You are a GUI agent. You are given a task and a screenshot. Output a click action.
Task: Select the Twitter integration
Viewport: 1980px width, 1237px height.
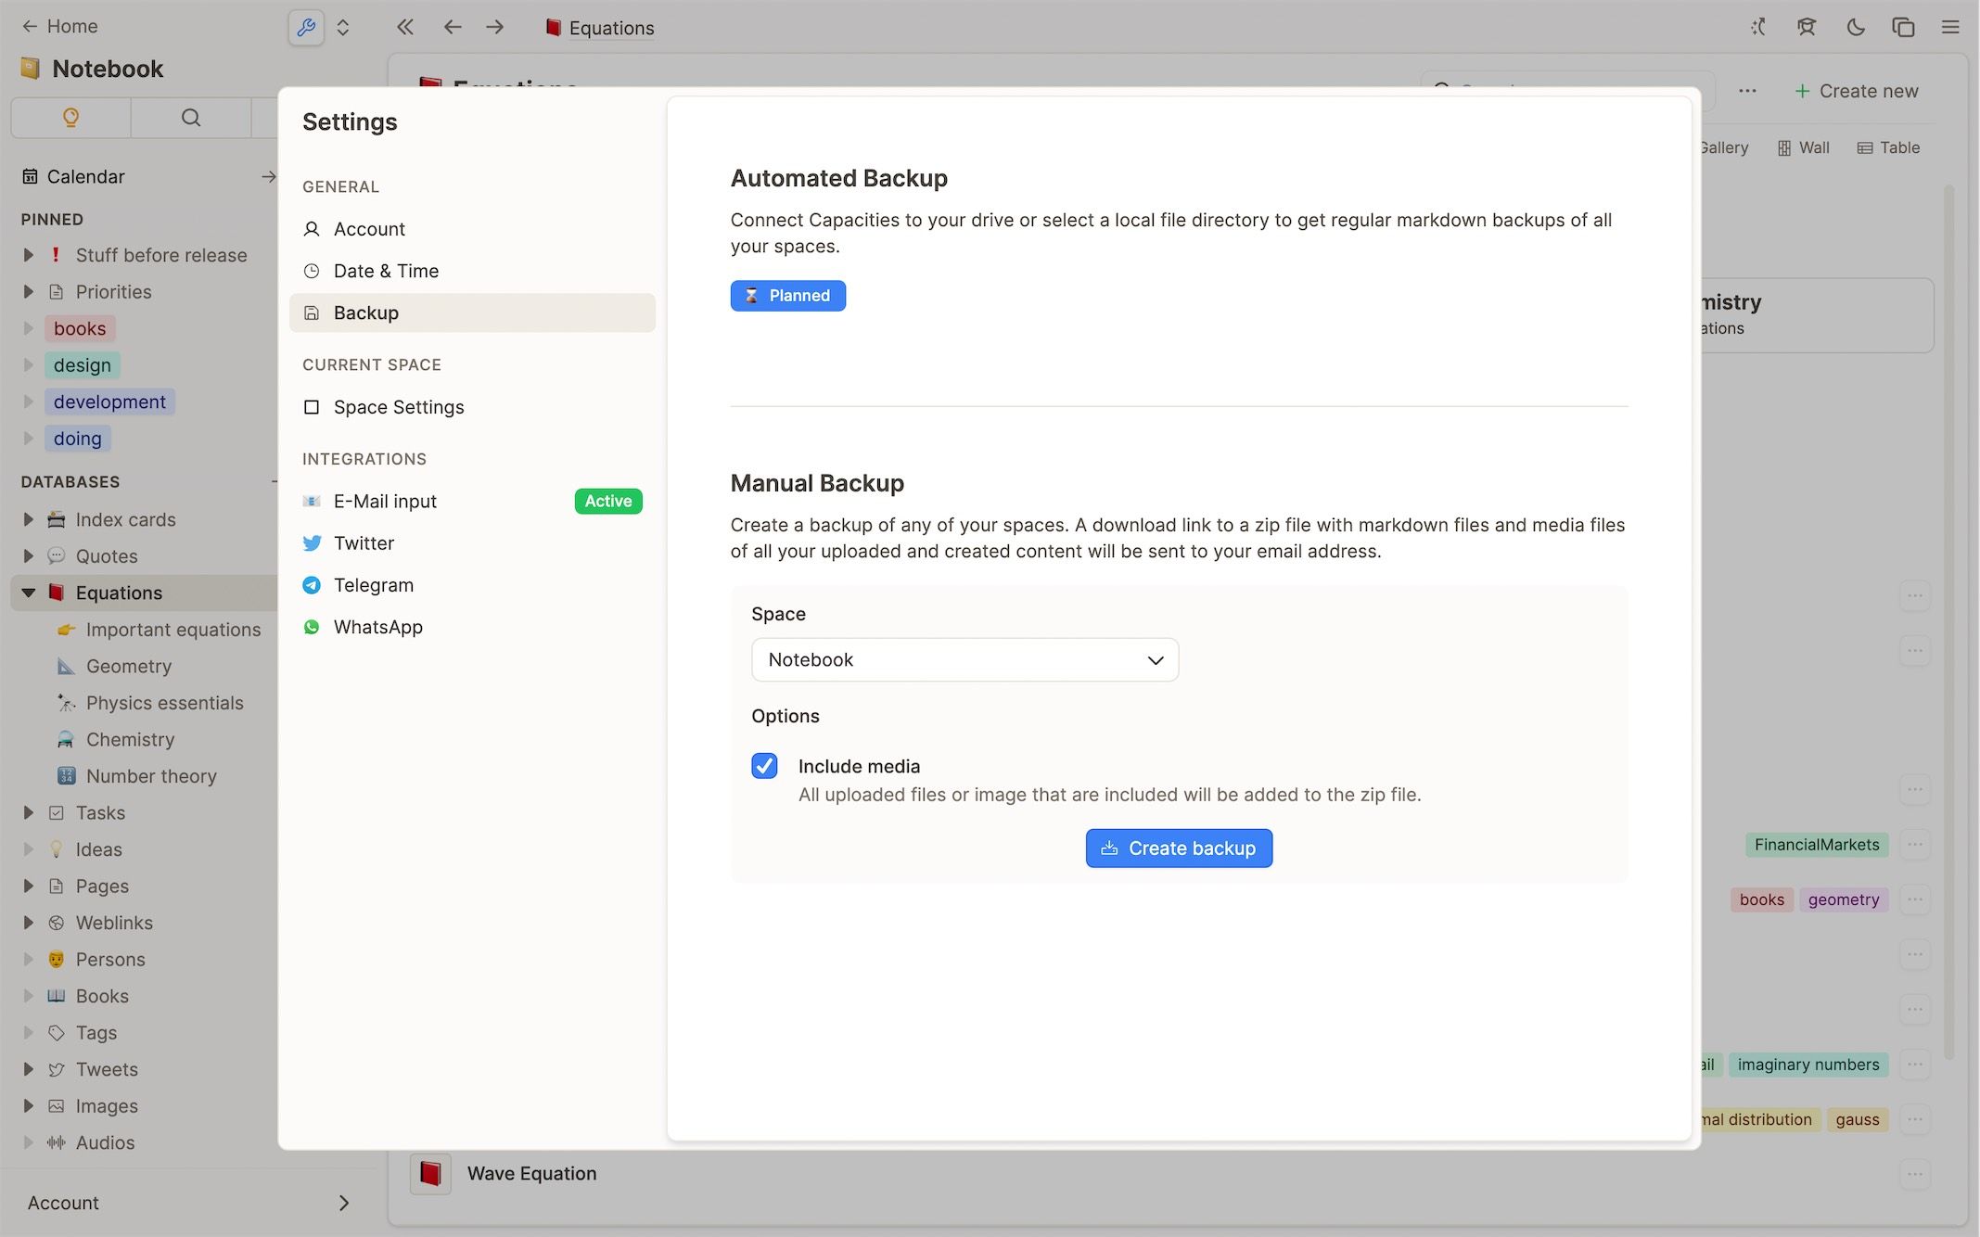tap(364, 542)
